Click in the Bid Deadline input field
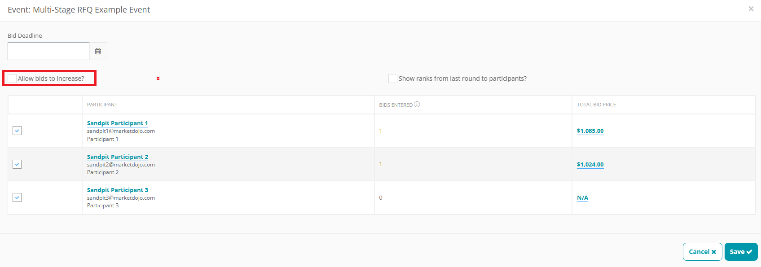Image resolution: width=761 pixels, height=267 pixels. click(x=48, y=51)
